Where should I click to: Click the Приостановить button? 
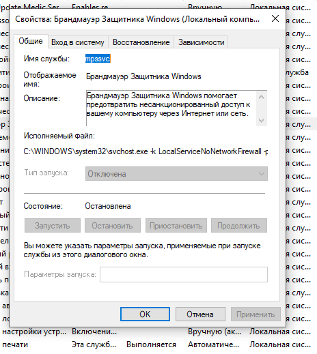[x=176, y=226]
